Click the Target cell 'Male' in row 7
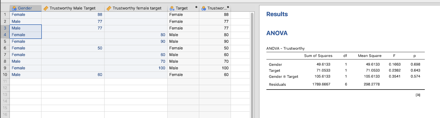Image resolution: width=440 pixels, height=118 pixels. [x=183, y=55]
